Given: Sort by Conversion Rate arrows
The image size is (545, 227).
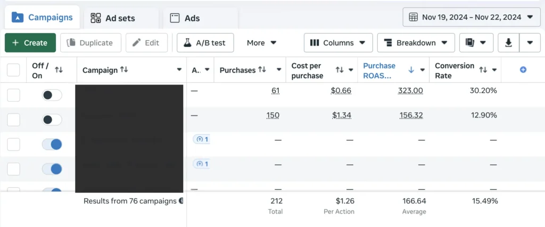Looking at the screenshot, I should [483, 70].
